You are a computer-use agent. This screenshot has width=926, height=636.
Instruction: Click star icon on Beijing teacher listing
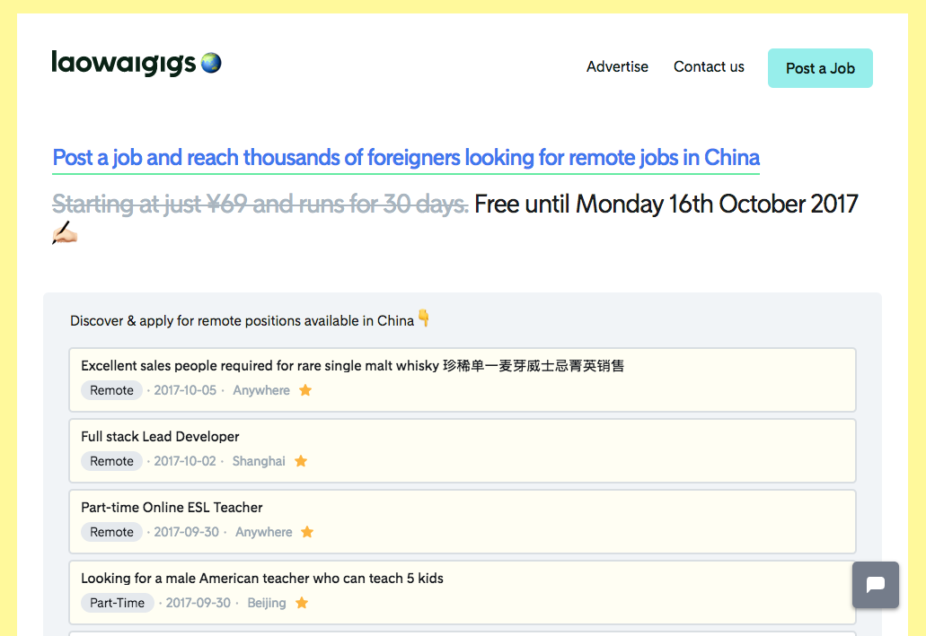[302, 603]
